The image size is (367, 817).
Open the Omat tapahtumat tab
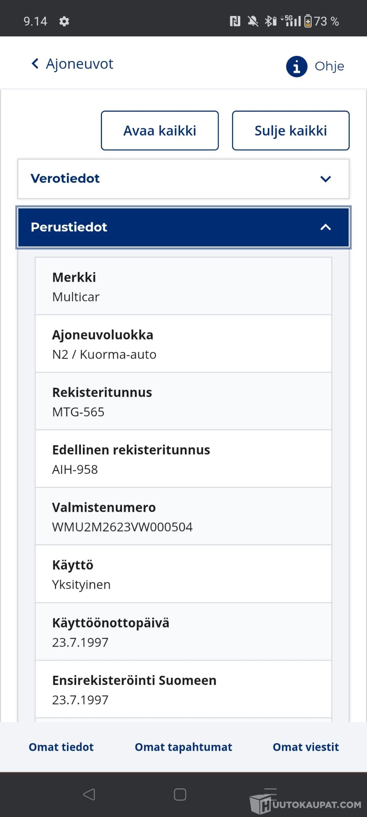[183, 747]
